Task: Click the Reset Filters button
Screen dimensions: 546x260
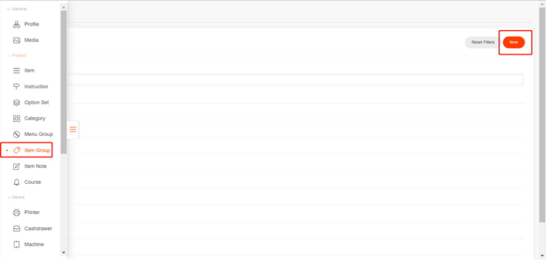Action: [x=483, y=42]
